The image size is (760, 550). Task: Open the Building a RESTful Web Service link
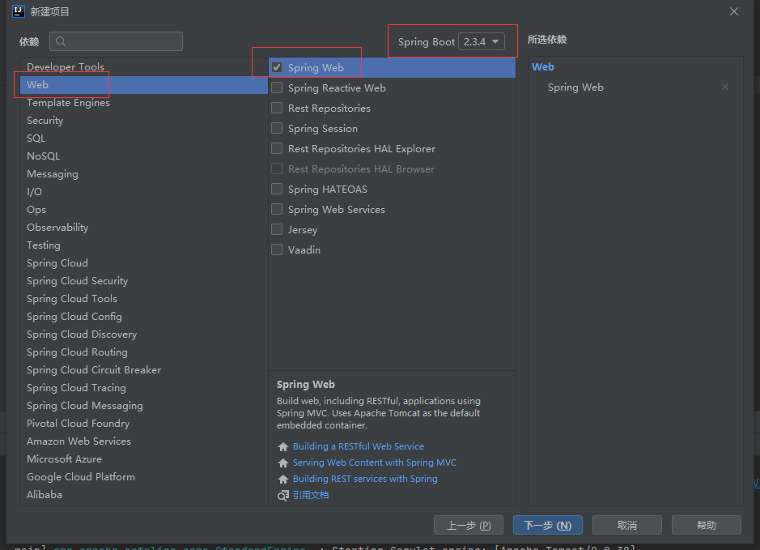point(359,446)
